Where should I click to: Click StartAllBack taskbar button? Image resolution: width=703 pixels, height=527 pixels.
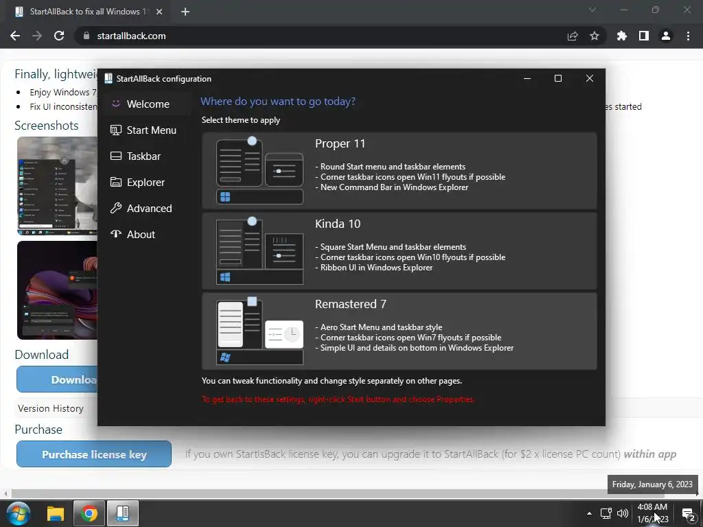tap(122, 513)
